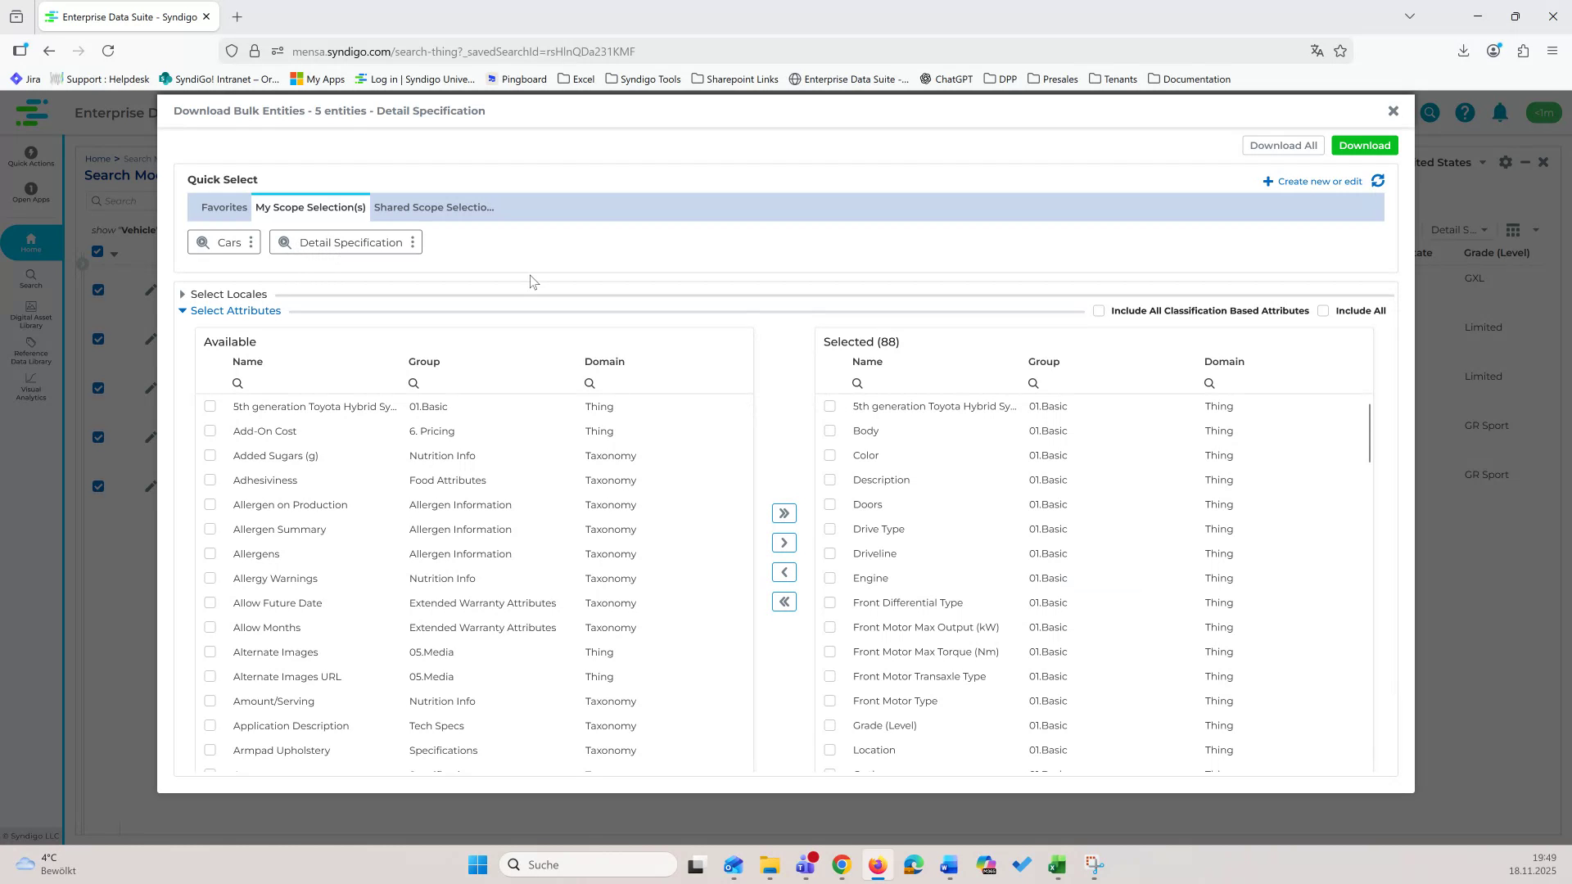This screenshot has width=1572, height=884.
Task: Check Include All Classification Based Attributes
Action: 1100,310
